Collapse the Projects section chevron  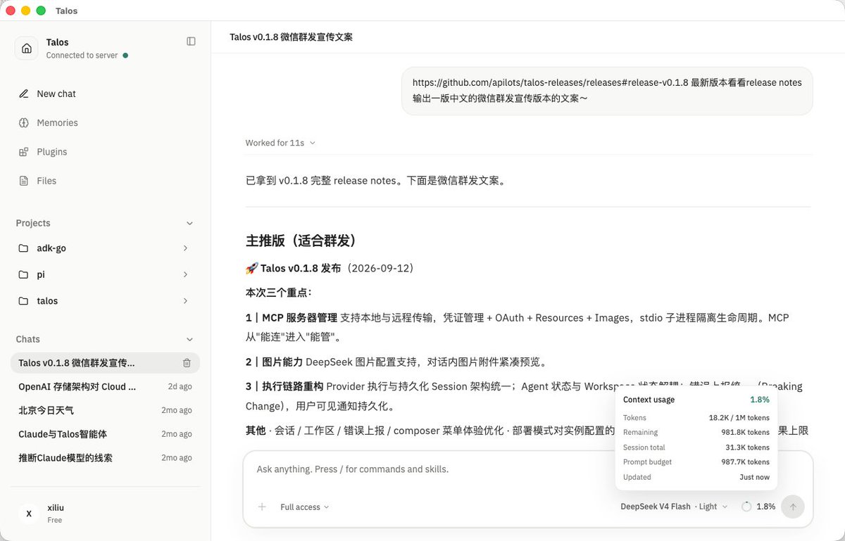point(189,223)
